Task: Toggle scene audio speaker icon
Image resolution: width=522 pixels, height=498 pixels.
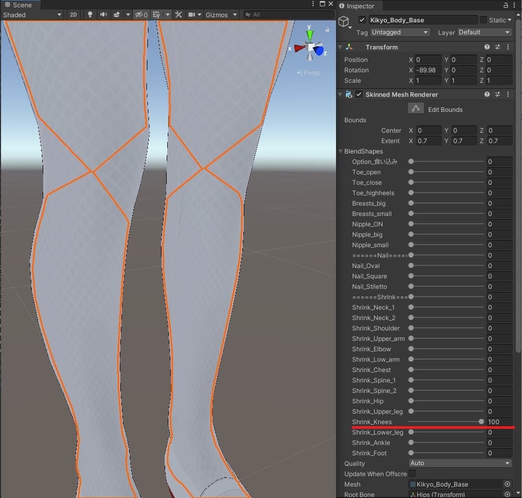Action: (x=104, y=15)
